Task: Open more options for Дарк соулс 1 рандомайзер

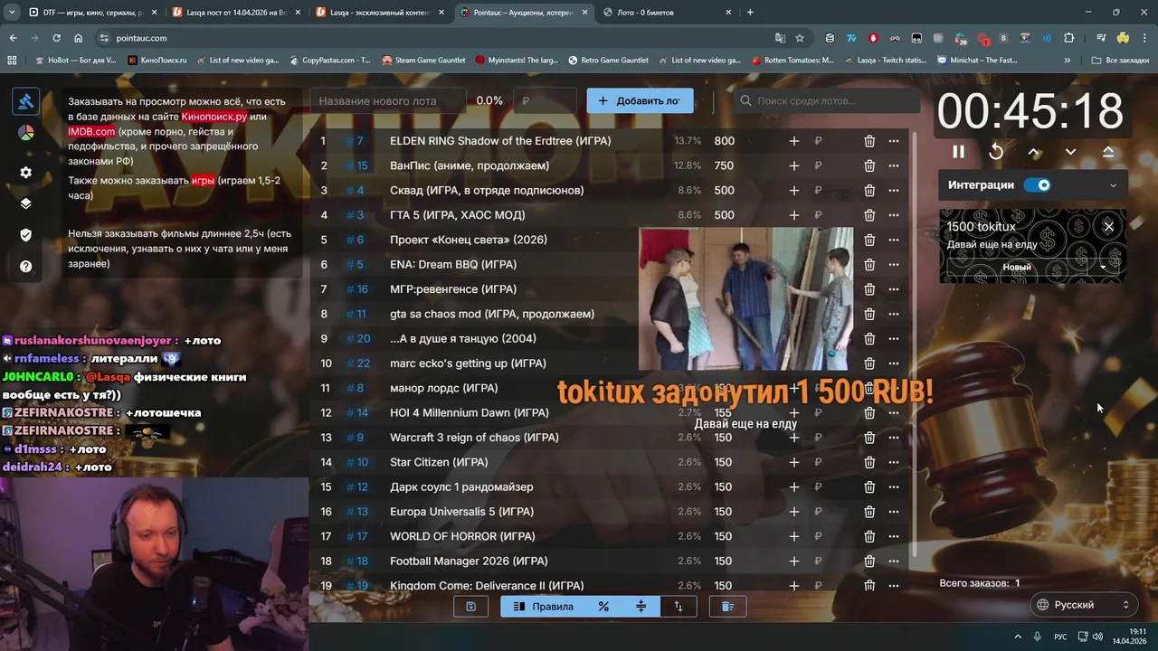Action: point(894,486)
